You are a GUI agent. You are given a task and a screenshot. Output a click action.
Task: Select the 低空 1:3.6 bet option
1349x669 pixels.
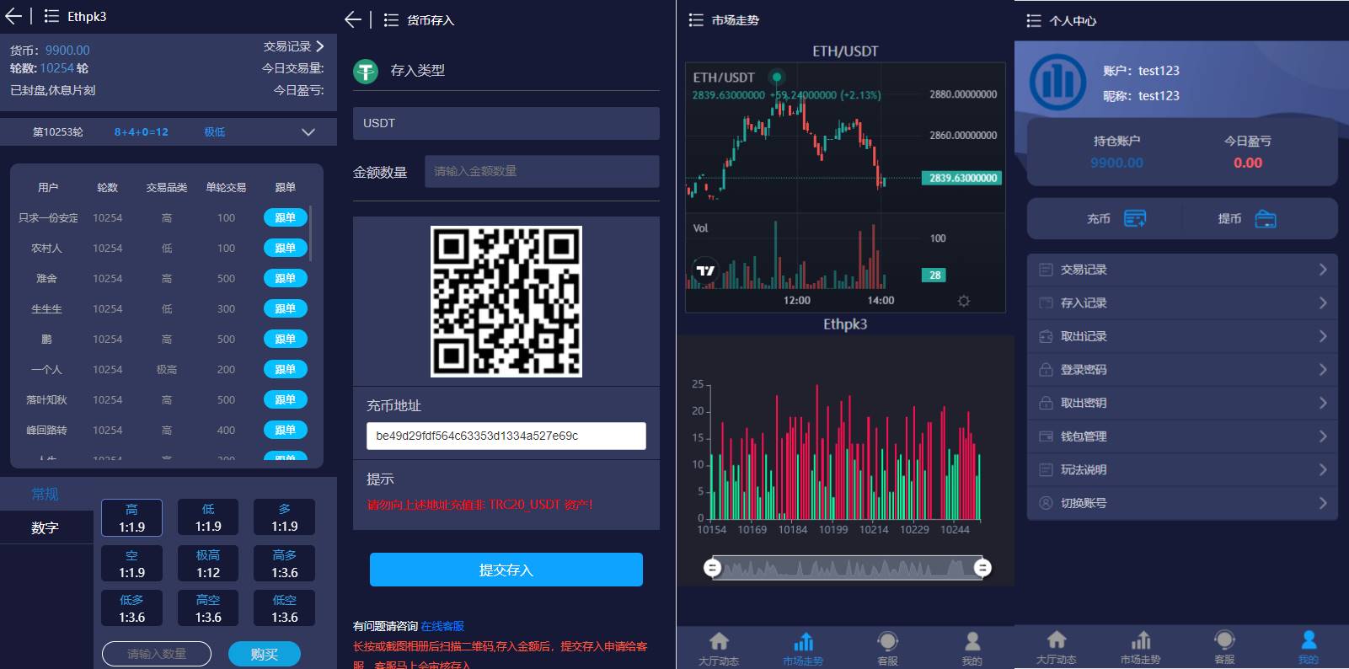click(284, 608)
